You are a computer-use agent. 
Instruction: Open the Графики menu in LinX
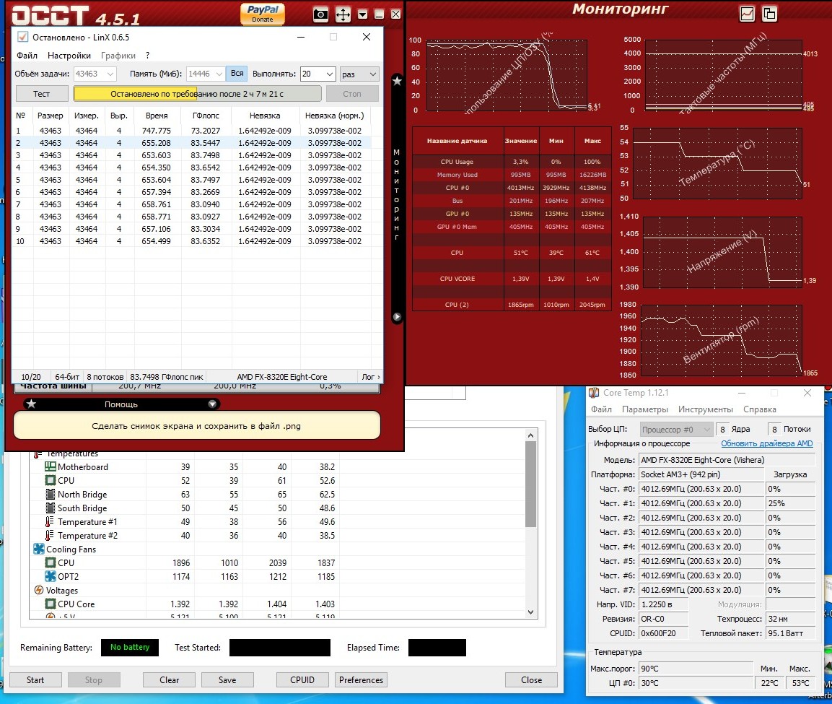[x=118, y=55]
